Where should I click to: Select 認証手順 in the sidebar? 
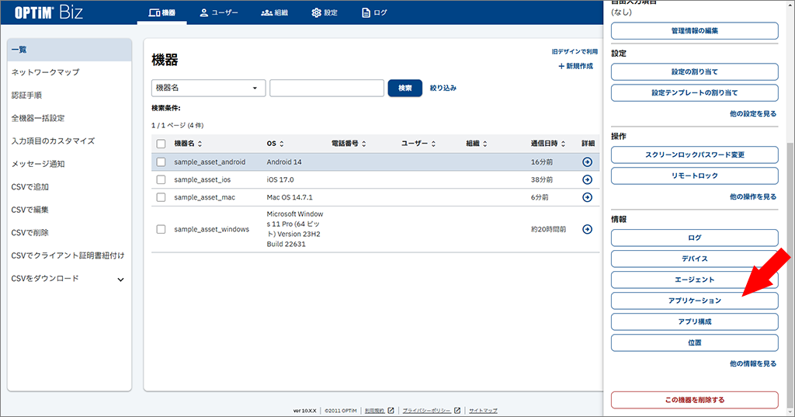click(69, 96)
